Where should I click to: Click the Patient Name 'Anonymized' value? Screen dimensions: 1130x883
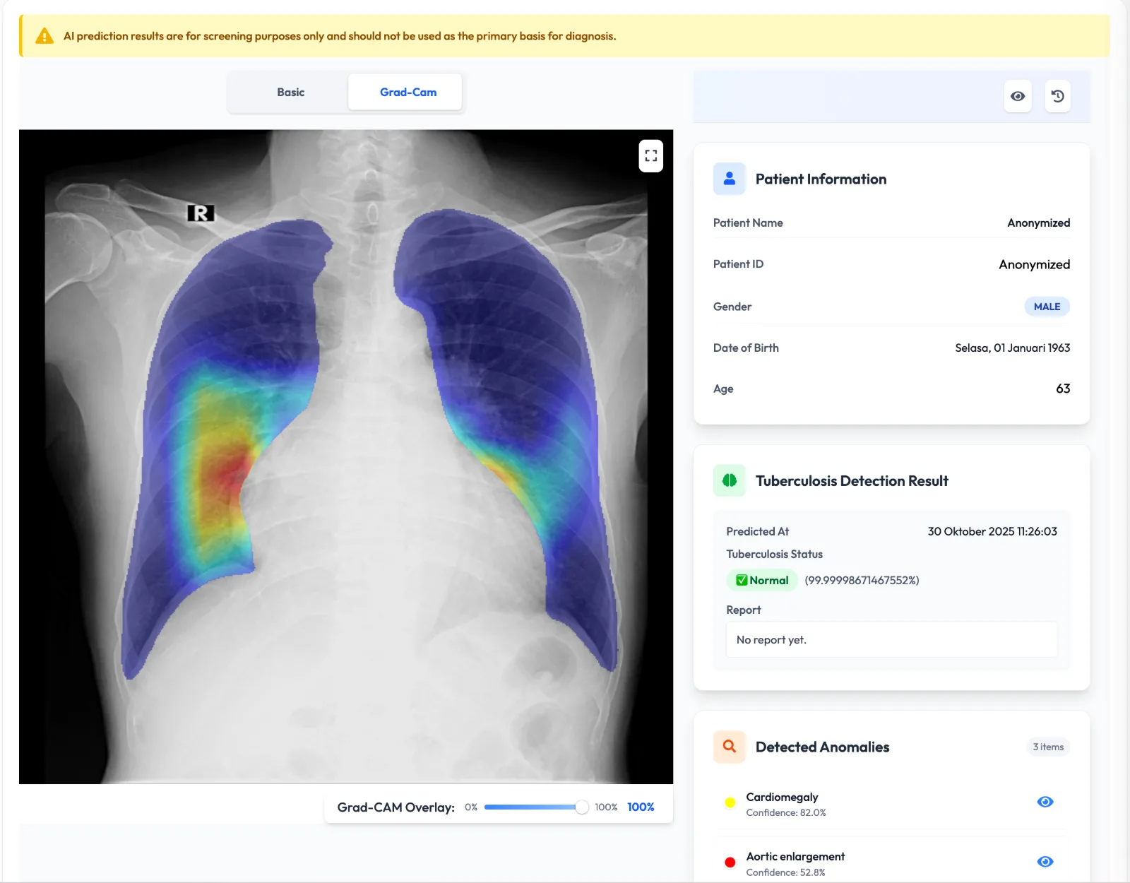[1038, 223]
